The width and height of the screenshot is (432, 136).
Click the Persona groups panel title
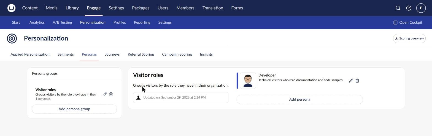pos(45,73)
